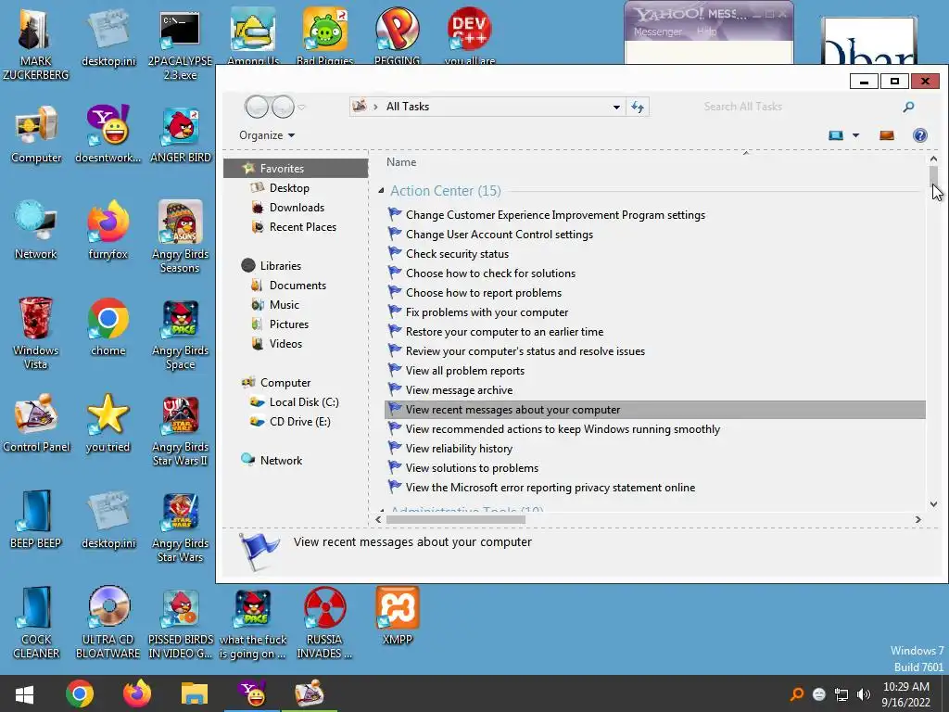Open View all problem reports
The image size is (949, 712).
465,371
